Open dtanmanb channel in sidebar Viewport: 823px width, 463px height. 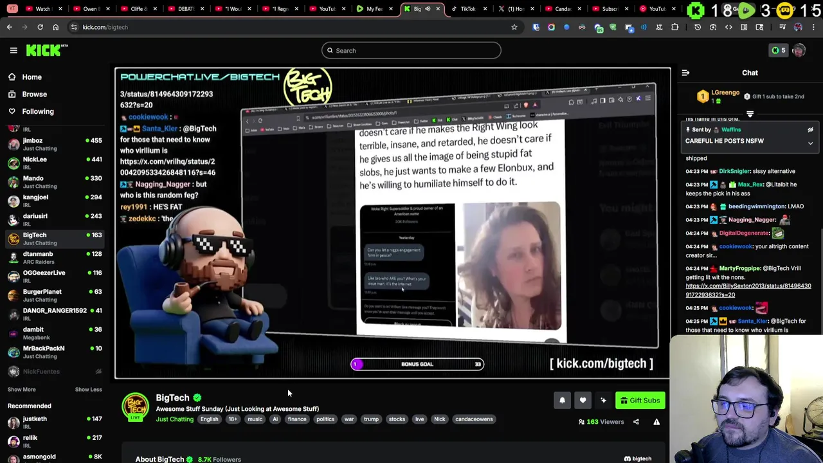tap(54, 258)
